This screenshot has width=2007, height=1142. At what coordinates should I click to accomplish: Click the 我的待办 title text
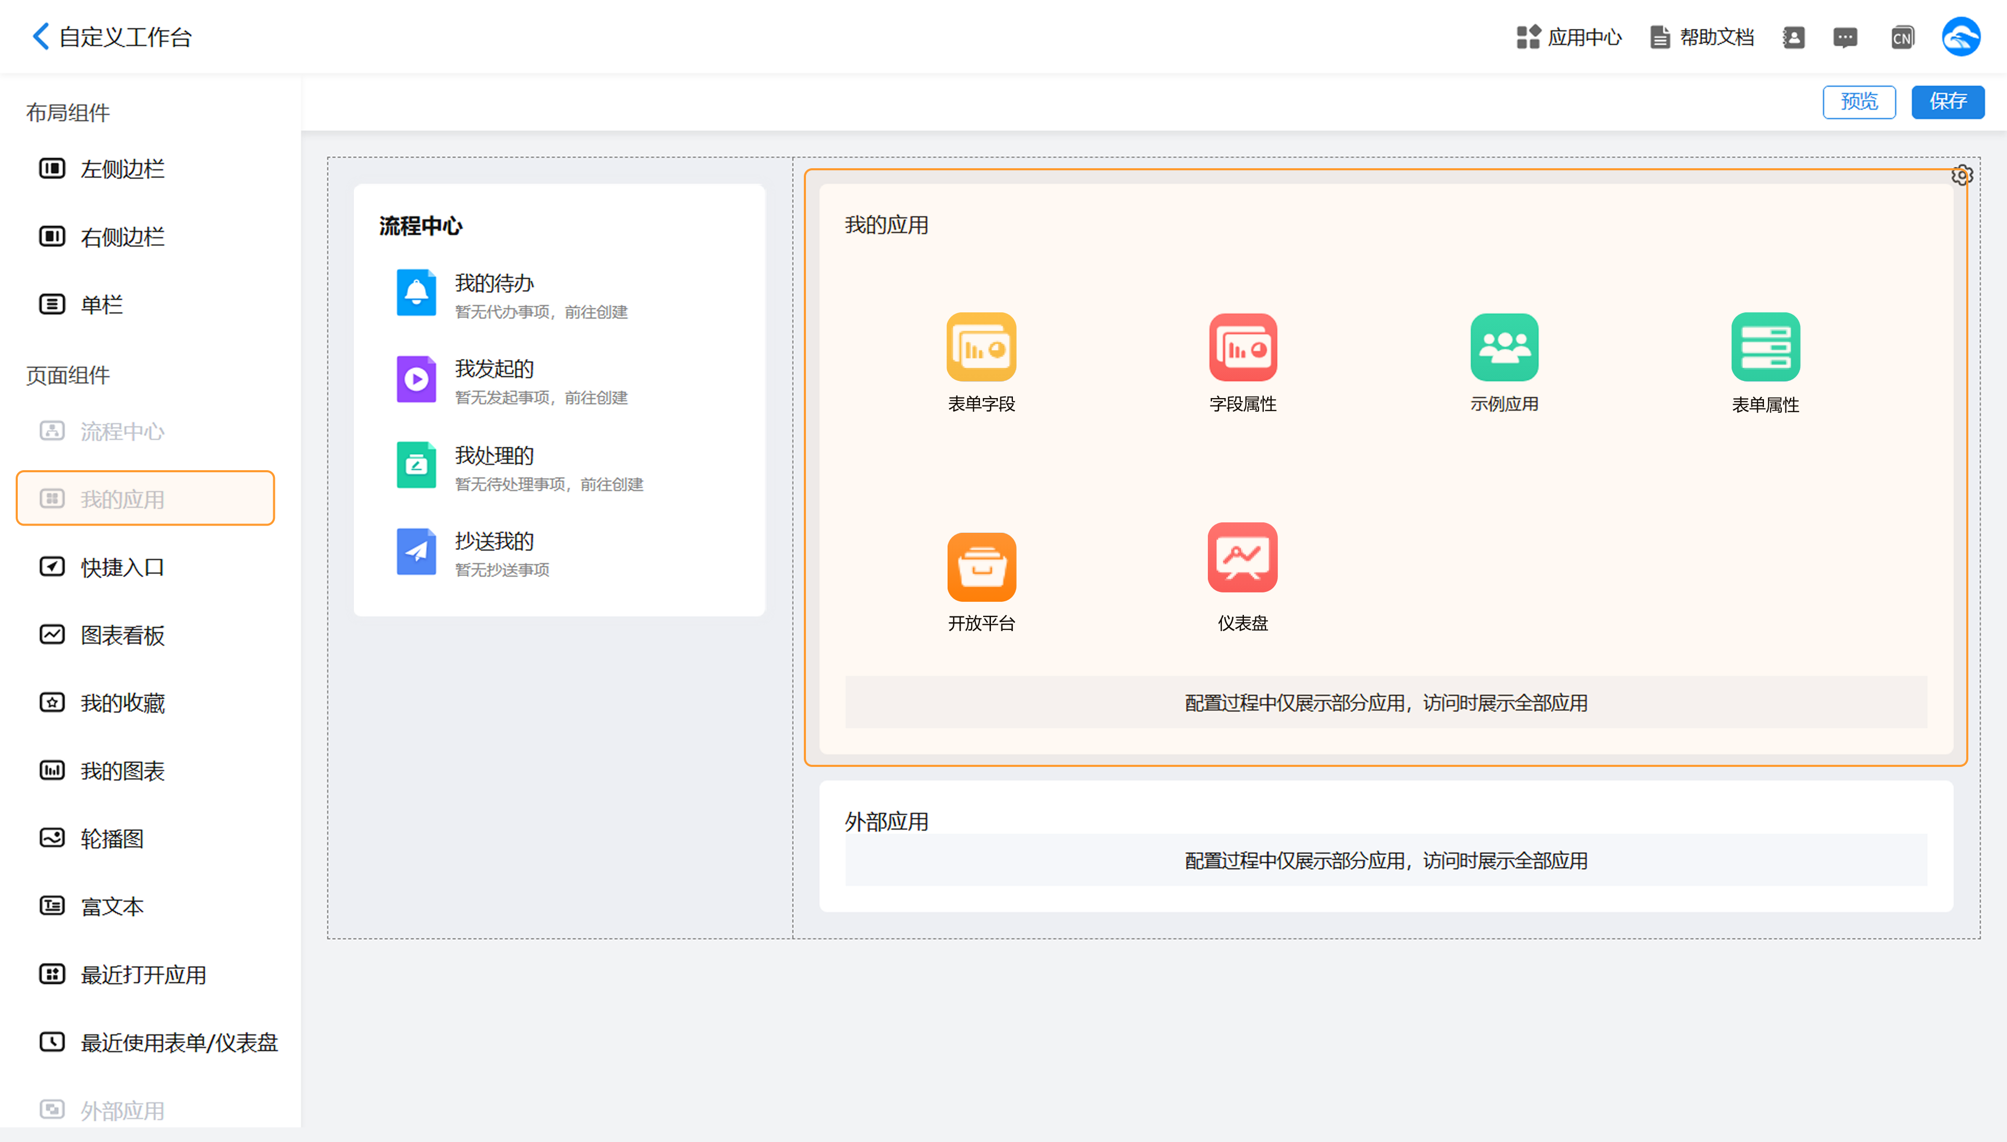[494, 283]
